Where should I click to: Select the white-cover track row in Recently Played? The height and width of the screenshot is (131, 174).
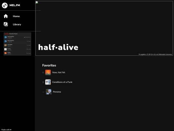click(17, 49)
